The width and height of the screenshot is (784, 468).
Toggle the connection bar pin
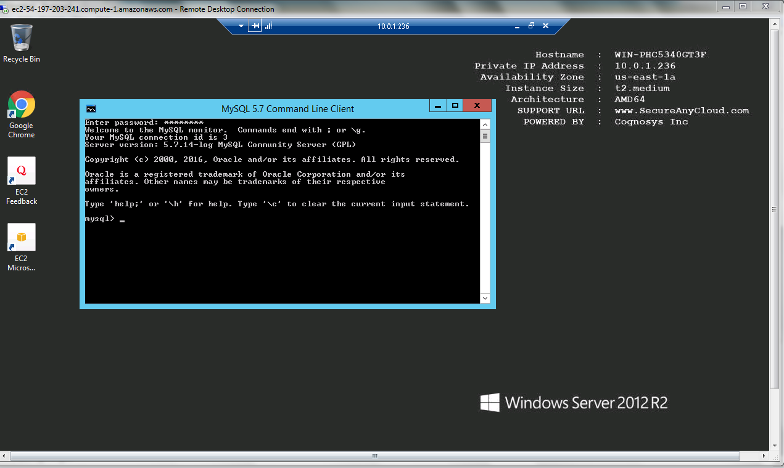coord(255,26)
